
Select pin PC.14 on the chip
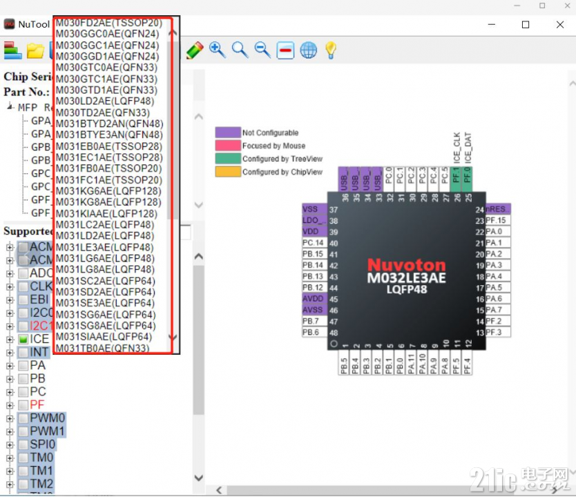click(x=314, y=242)
